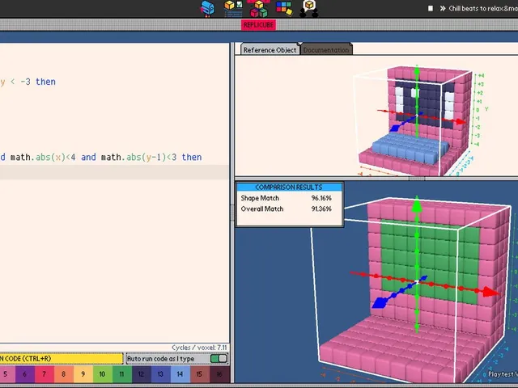
Task: Pick color swatch 7 red
Action: 44,374
